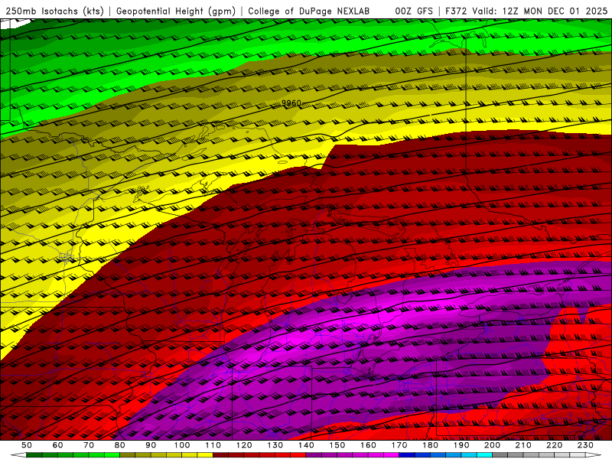This screenshot has width=612, height=459.
Task: Click the dark grey swatch right of 200
Action: pyautogui.click(x=500, y=454)
